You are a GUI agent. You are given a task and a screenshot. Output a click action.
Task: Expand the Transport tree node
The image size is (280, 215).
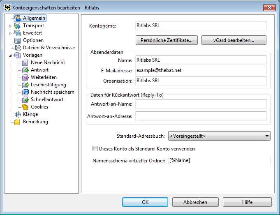pos(10,26)
